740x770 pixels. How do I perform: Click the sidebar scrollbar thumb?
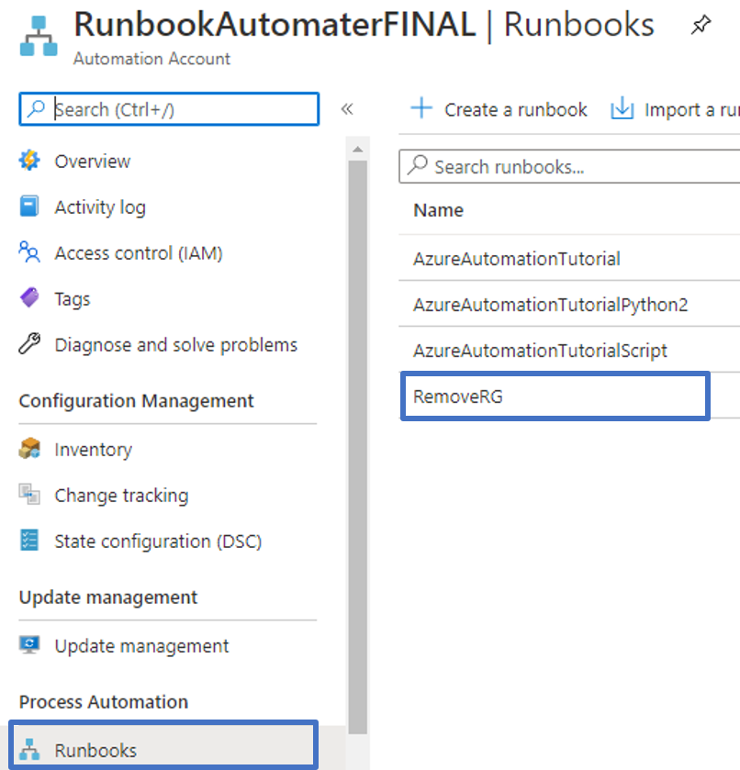pyautogui.click(x=358, y=447)
